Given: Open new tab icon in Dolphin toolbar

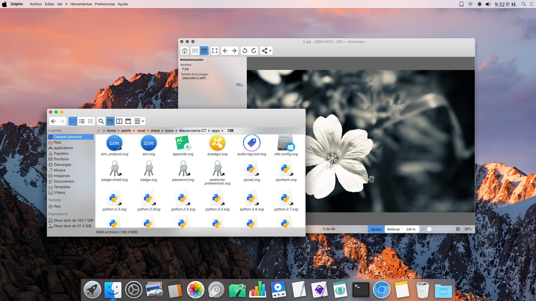Looking at the screenshot, I should click(128, 121).
